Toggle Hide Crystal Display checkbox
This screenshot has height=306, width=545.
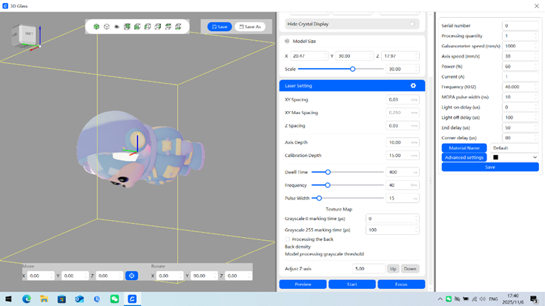pos(413,24)
